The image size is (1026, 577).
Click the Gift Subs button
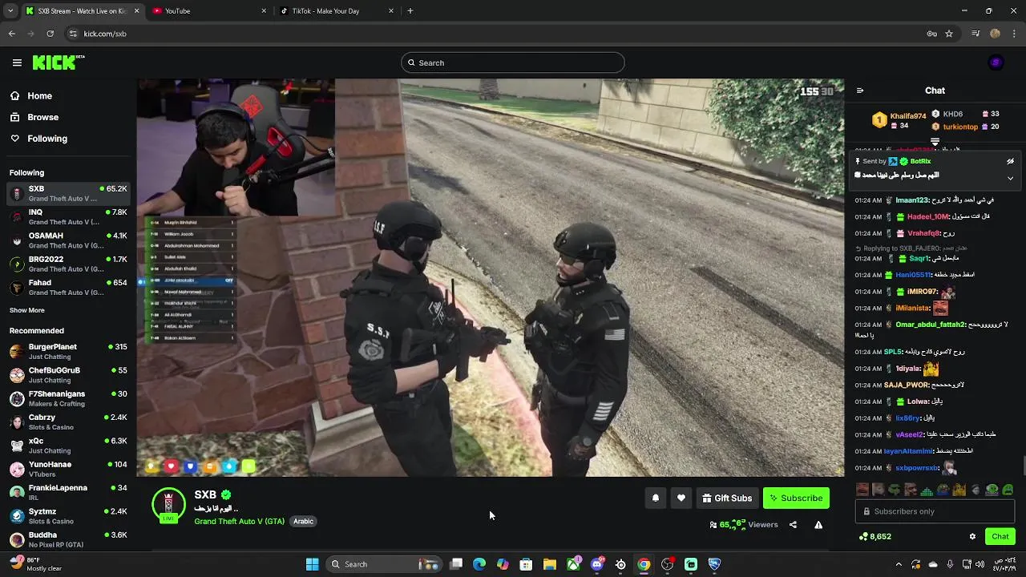pyautogui.click(x=727, y=498)
